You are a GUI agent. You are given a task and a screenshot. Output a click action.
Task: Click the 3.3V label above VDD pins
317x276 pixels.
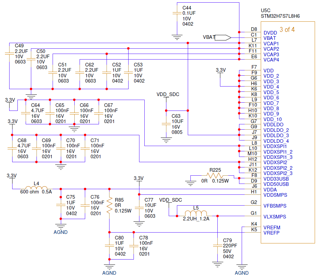click(221, 70)
